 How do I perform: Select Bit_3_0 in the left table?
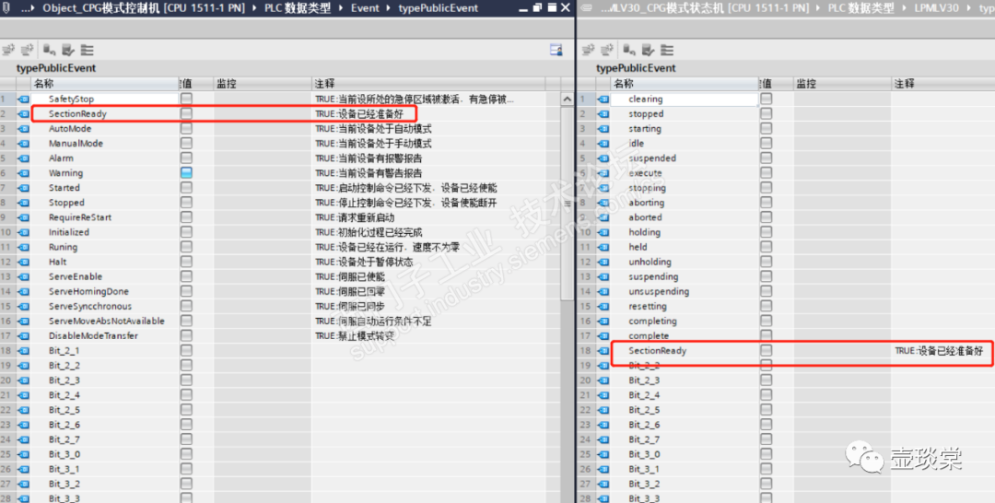(x=105, y=454)
